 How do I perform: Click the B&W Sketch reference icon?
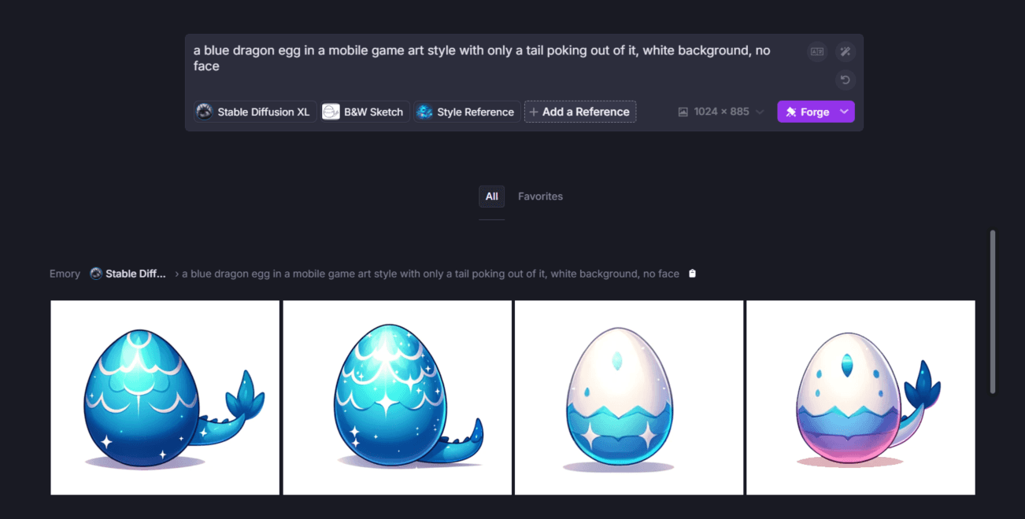pyautogui.click(x=331, y=112)
